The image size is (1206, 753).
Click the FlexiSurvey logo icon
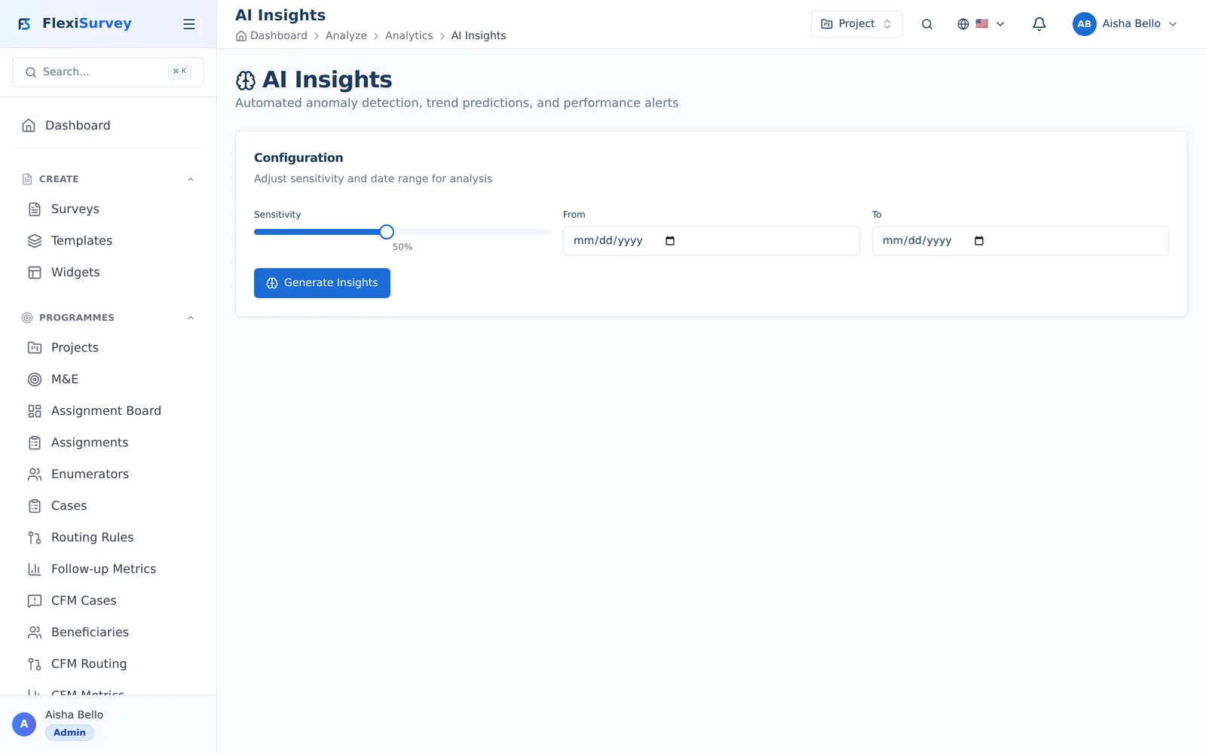[x=24, y=24]
